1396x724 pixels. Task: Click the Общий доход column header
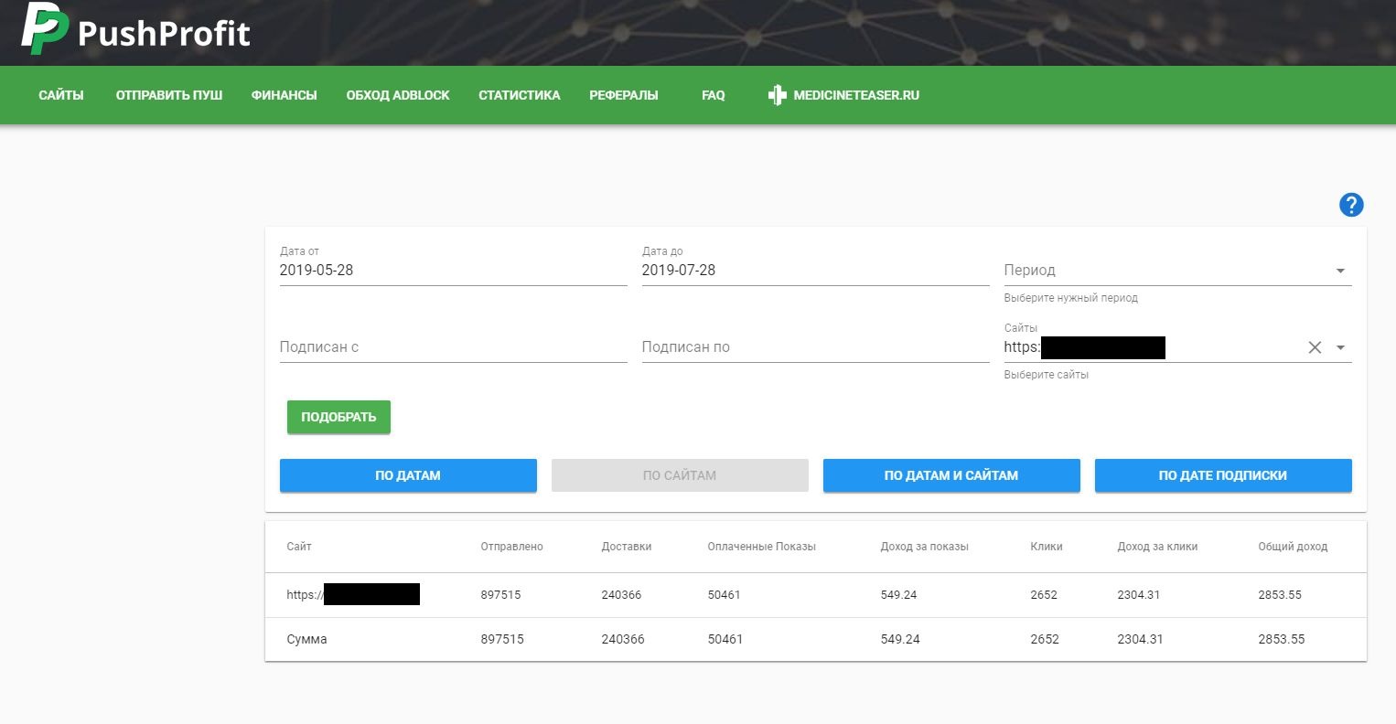tap(1293, 547)
